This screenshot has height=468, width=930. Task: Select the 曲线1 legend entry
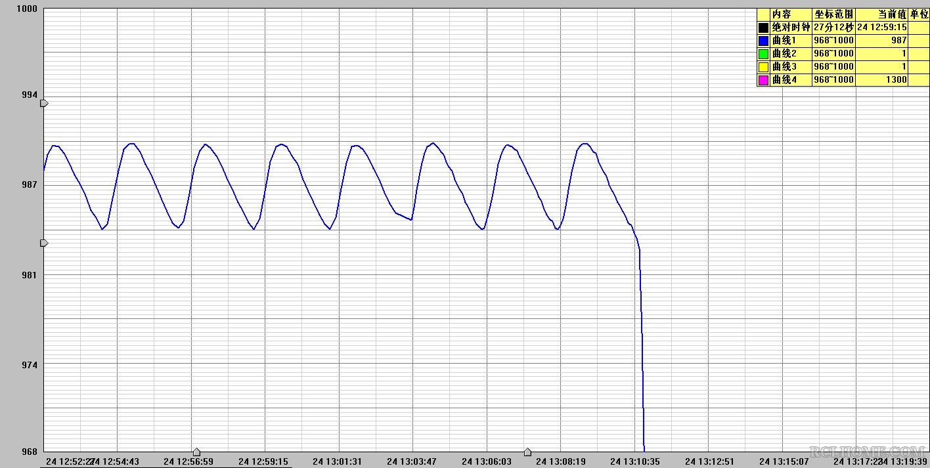click(791, 41)
